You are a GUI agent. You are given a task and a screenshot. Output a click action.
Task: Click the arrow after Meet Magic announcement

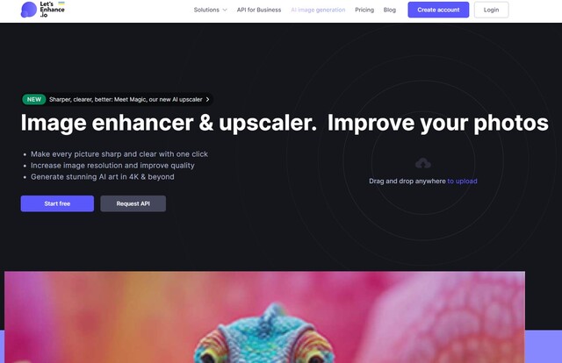pos(207,100)
